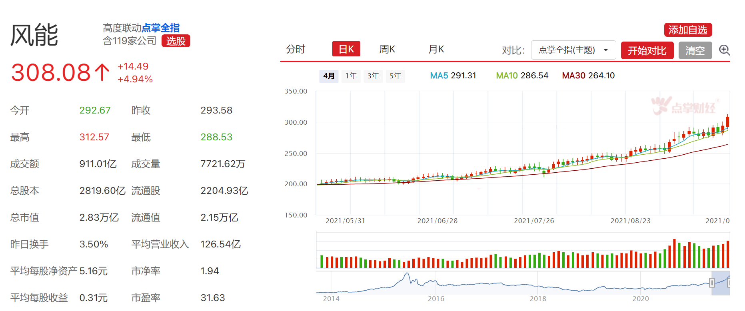This screenshot has width=745, height=311.
Task: Click the MA10 286.54 indicator label
Action: click(522, 76)
